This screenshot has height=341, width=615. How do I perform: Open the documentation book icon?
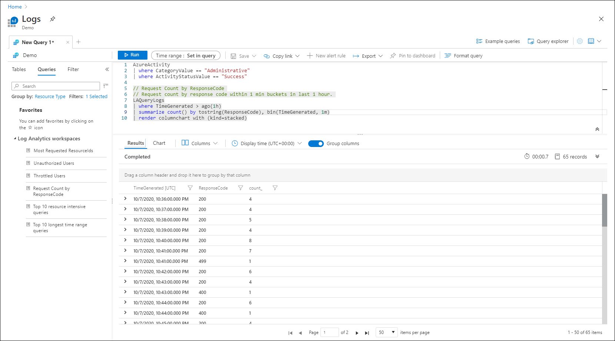point(591,41)
